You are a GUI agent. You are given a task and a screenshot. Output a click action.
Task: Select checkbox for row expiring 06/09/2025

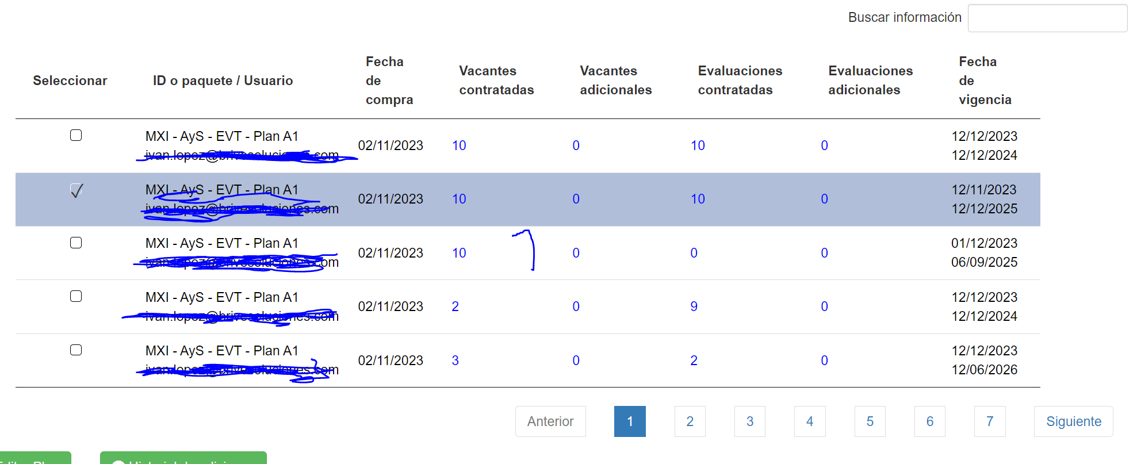(x=76, y=243)
